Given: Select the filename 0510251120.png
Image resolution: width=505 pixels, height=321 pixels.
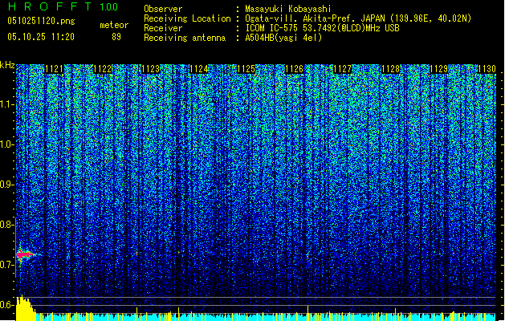Looking at the screenshot, I should [x=41, y=21].
